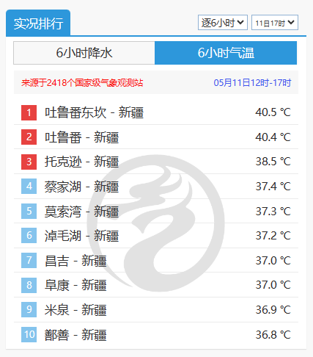Image resolution: width=313 pixels, height=357 pixels.
Task: Open 托克逊 - 新疆 station entry
Action: tap(81, 162)
